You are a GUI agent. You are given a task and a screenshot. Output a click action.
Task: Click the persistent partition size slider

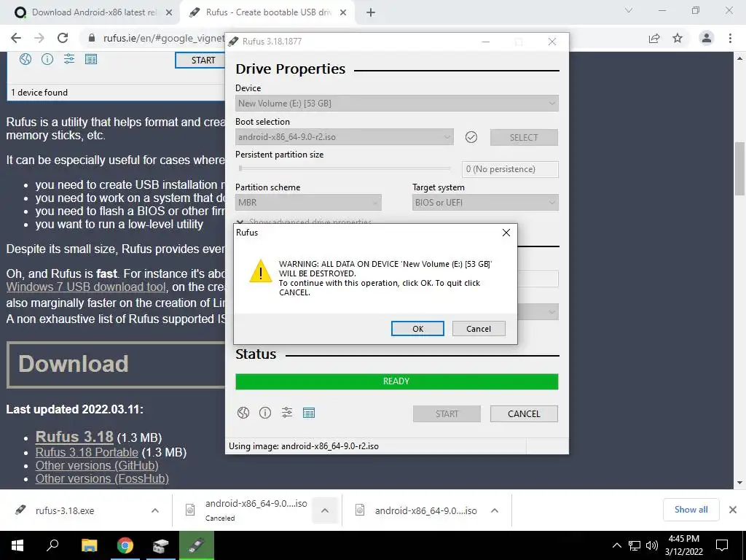pos(345,168)
